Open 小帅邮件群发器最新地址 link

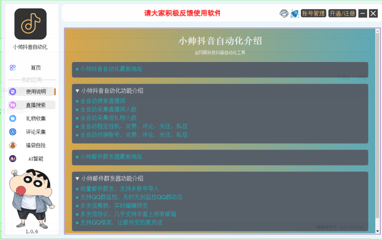111,157
